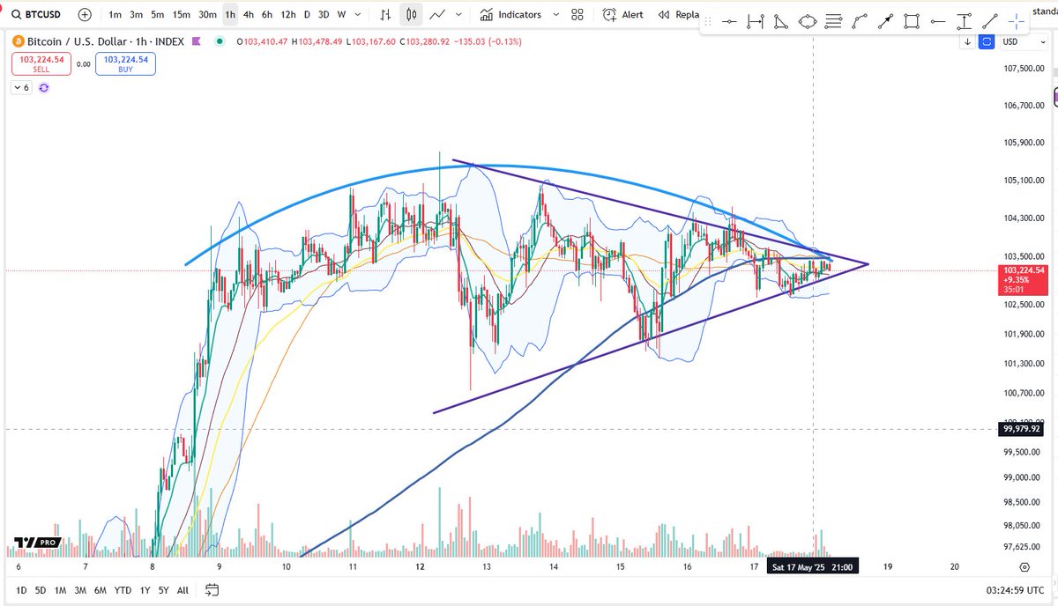
Task: Switch to 1m timeframe
Action: 115,15
